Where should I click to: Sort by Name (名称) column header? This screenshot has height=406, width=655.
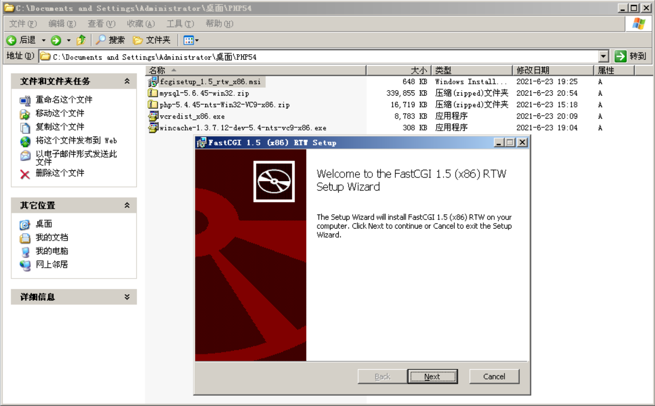tap(256, 70)
